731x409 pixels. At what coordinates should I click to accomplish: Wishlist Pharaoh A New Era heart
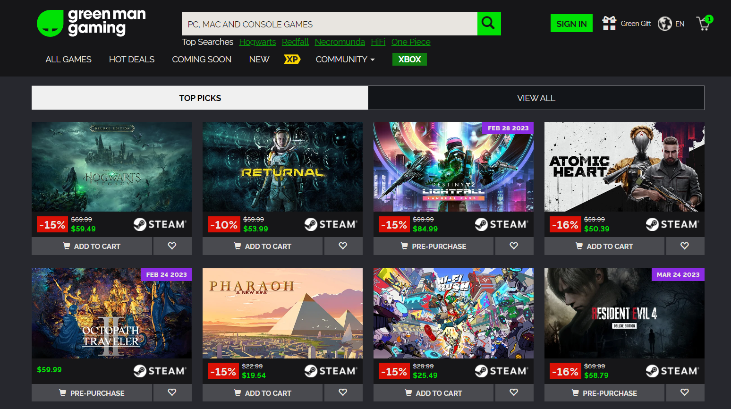tap(343, 392)
